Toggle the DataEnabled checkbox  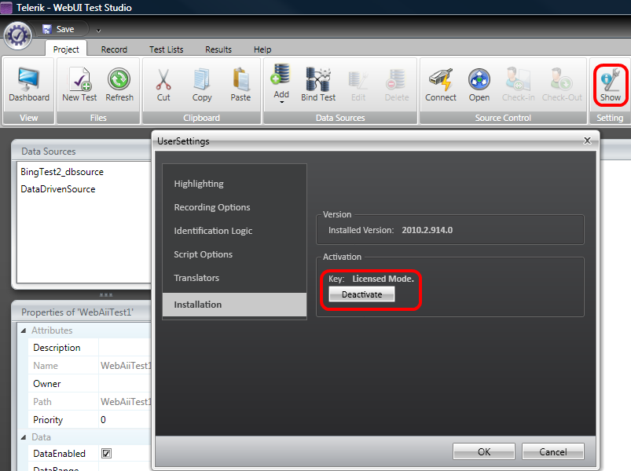[106, 453]
